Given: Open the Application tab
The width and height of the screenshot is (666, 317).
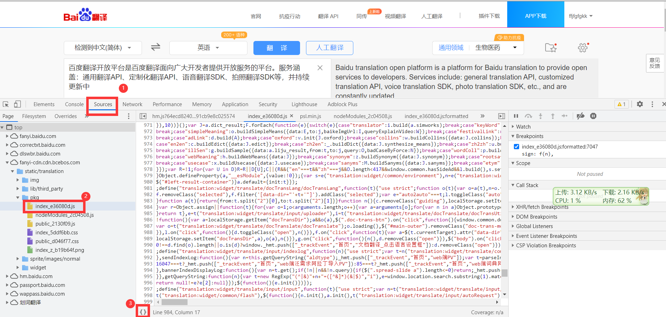Looking at the screenshot, I should pyautogui.click(x=235, y=104).
